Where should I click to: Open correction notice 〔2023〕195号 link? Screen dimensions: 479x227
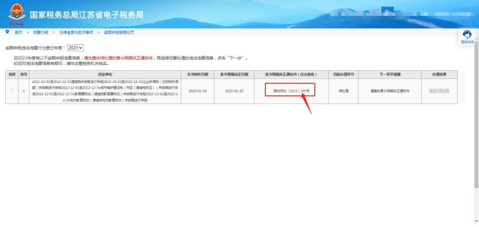pyautogui.click(x=289, y=90)
